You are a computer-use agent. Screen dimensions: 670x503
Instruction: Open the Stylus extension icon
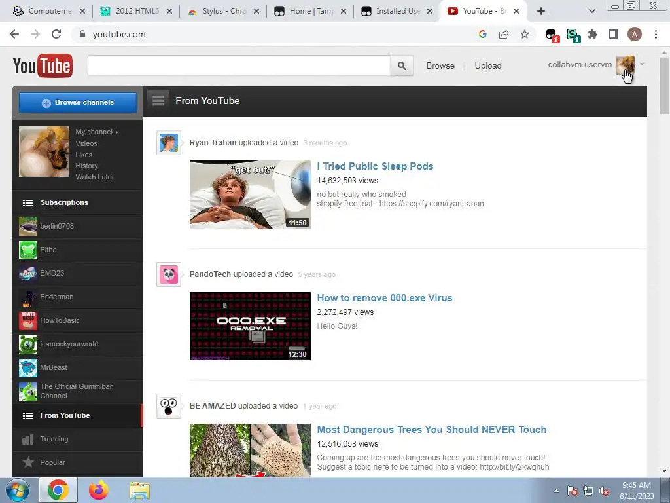tap(573, 35)
